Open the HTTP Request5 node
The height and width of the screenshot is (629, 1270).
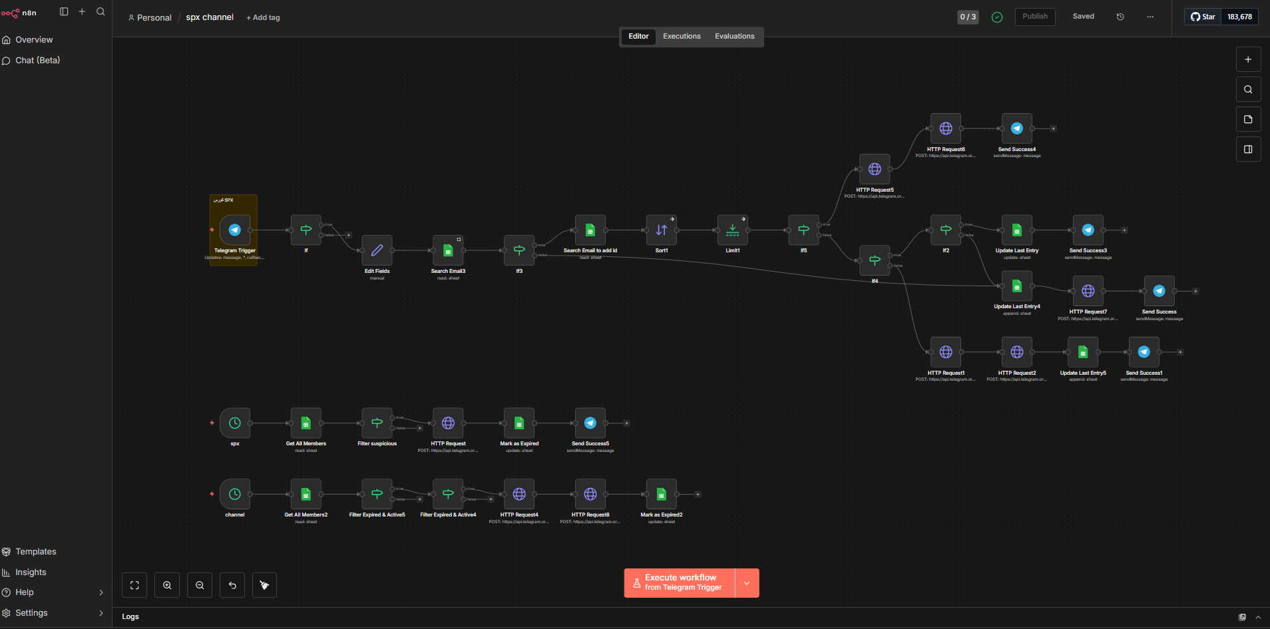click(x=875, y=170)
